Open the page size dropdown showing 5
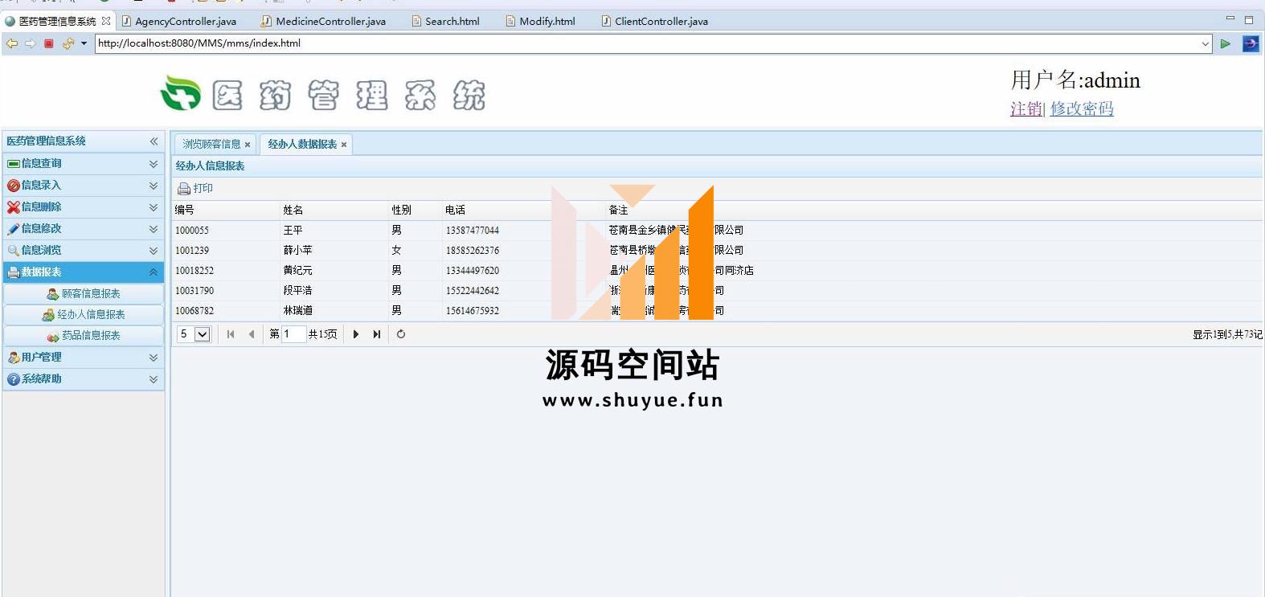Screen dimensions: 1265x597 203,334
